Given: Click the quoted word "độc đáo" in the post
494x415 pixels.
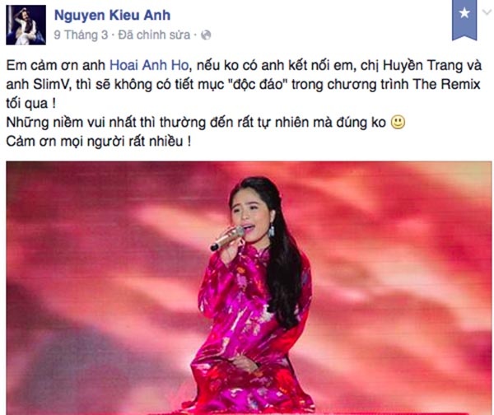Looking at the screenshot, I should click(x=260, y=85).
